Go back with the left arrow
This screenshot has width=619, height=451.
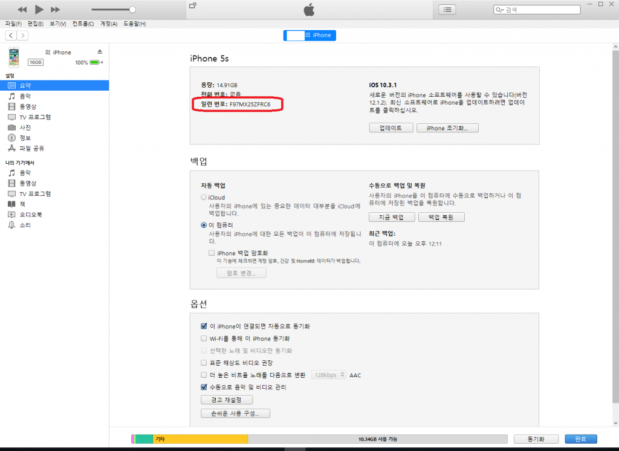(11, 36)
